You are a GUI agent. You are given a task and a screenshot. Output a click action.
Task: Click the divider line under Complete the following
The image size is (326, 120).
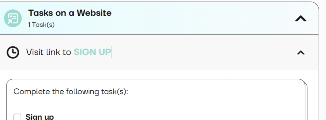coord(156,105)
